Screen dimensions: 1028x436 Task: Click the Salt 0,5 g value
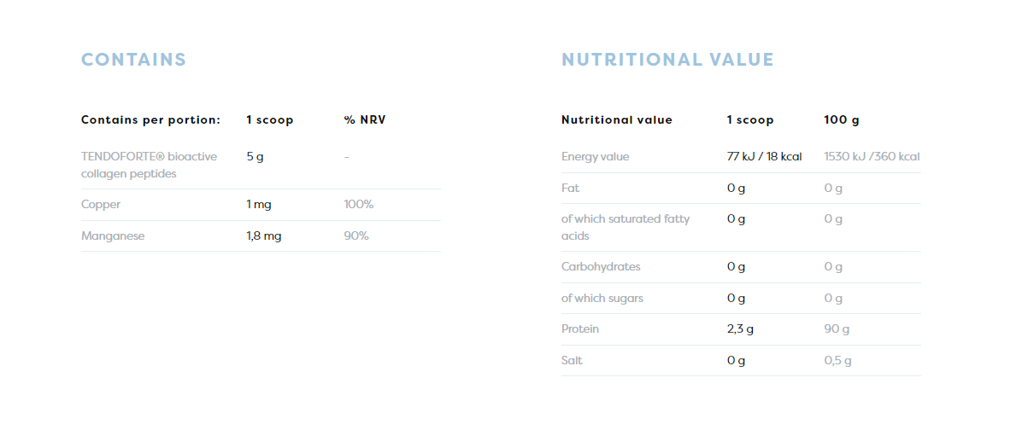click(x=838, y=360)
